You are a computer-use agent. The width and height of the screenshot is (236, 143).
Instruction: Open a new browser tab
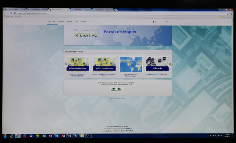116,10
